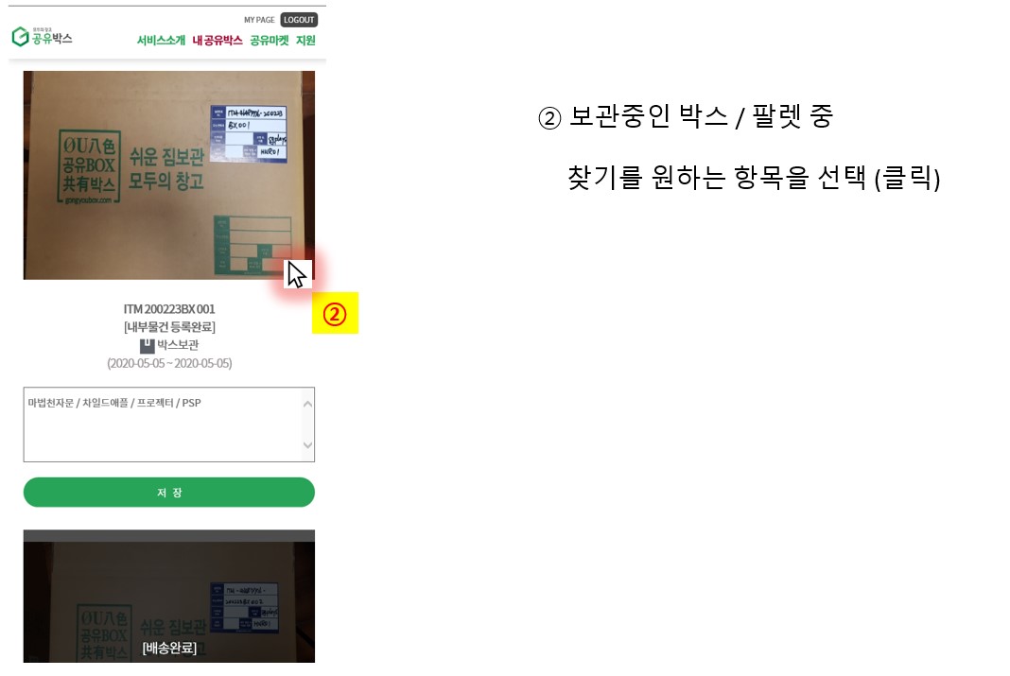Click the blue label sticker on box photo
The height and width of the screenshot is (676, 1010).
[x=249, y=133]
